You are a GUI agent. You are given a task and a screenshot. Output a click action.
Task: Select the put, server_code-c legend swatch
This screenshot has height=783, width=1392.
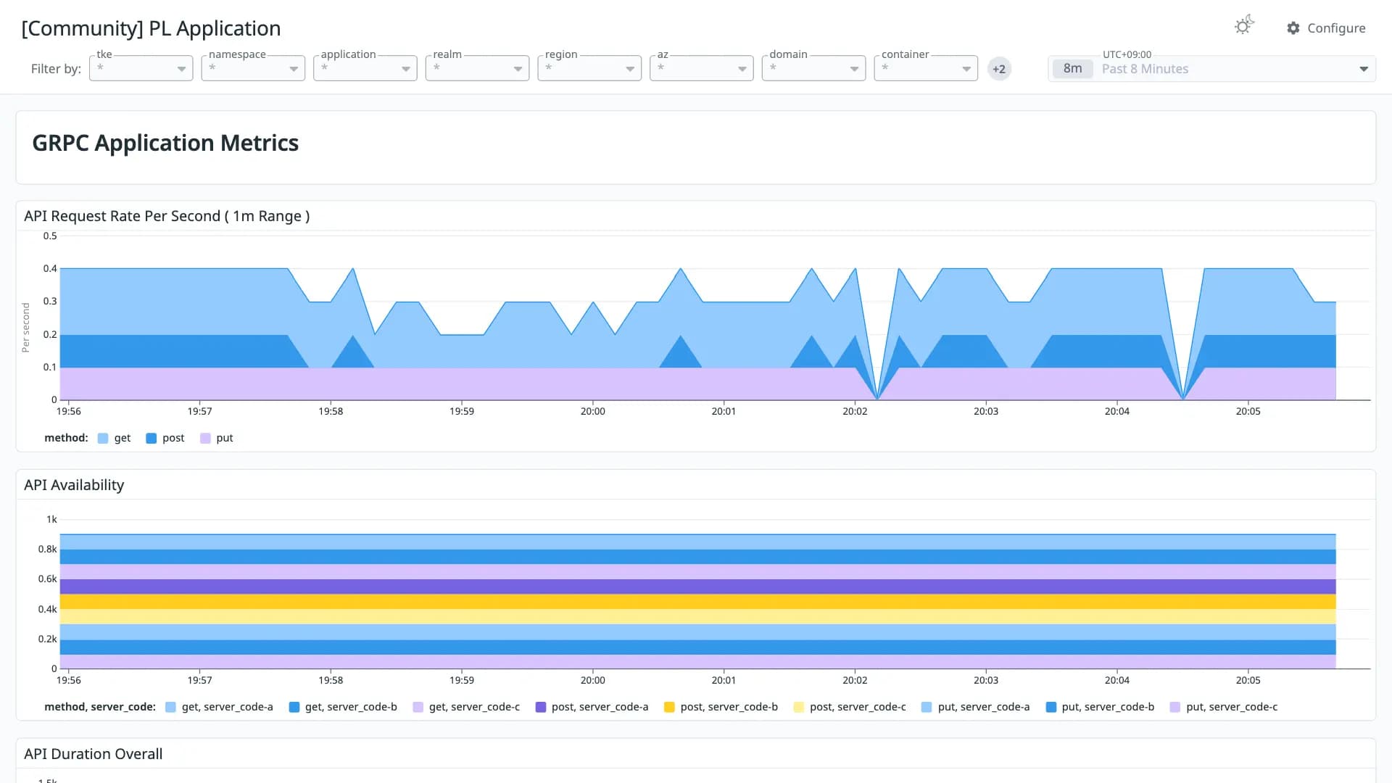click(1174, 707)
